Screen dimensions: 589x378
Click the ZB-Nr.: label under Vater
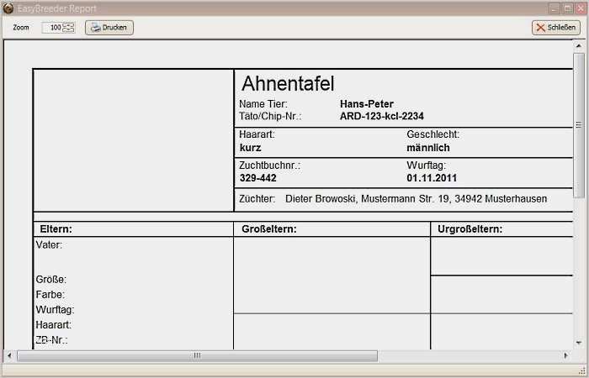51,340
